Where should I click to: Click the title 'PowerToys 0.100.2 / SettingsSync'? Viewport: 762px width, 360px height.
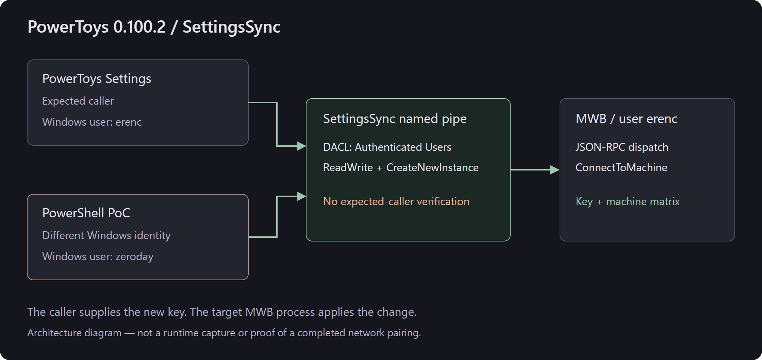click(x=154, y=27)
